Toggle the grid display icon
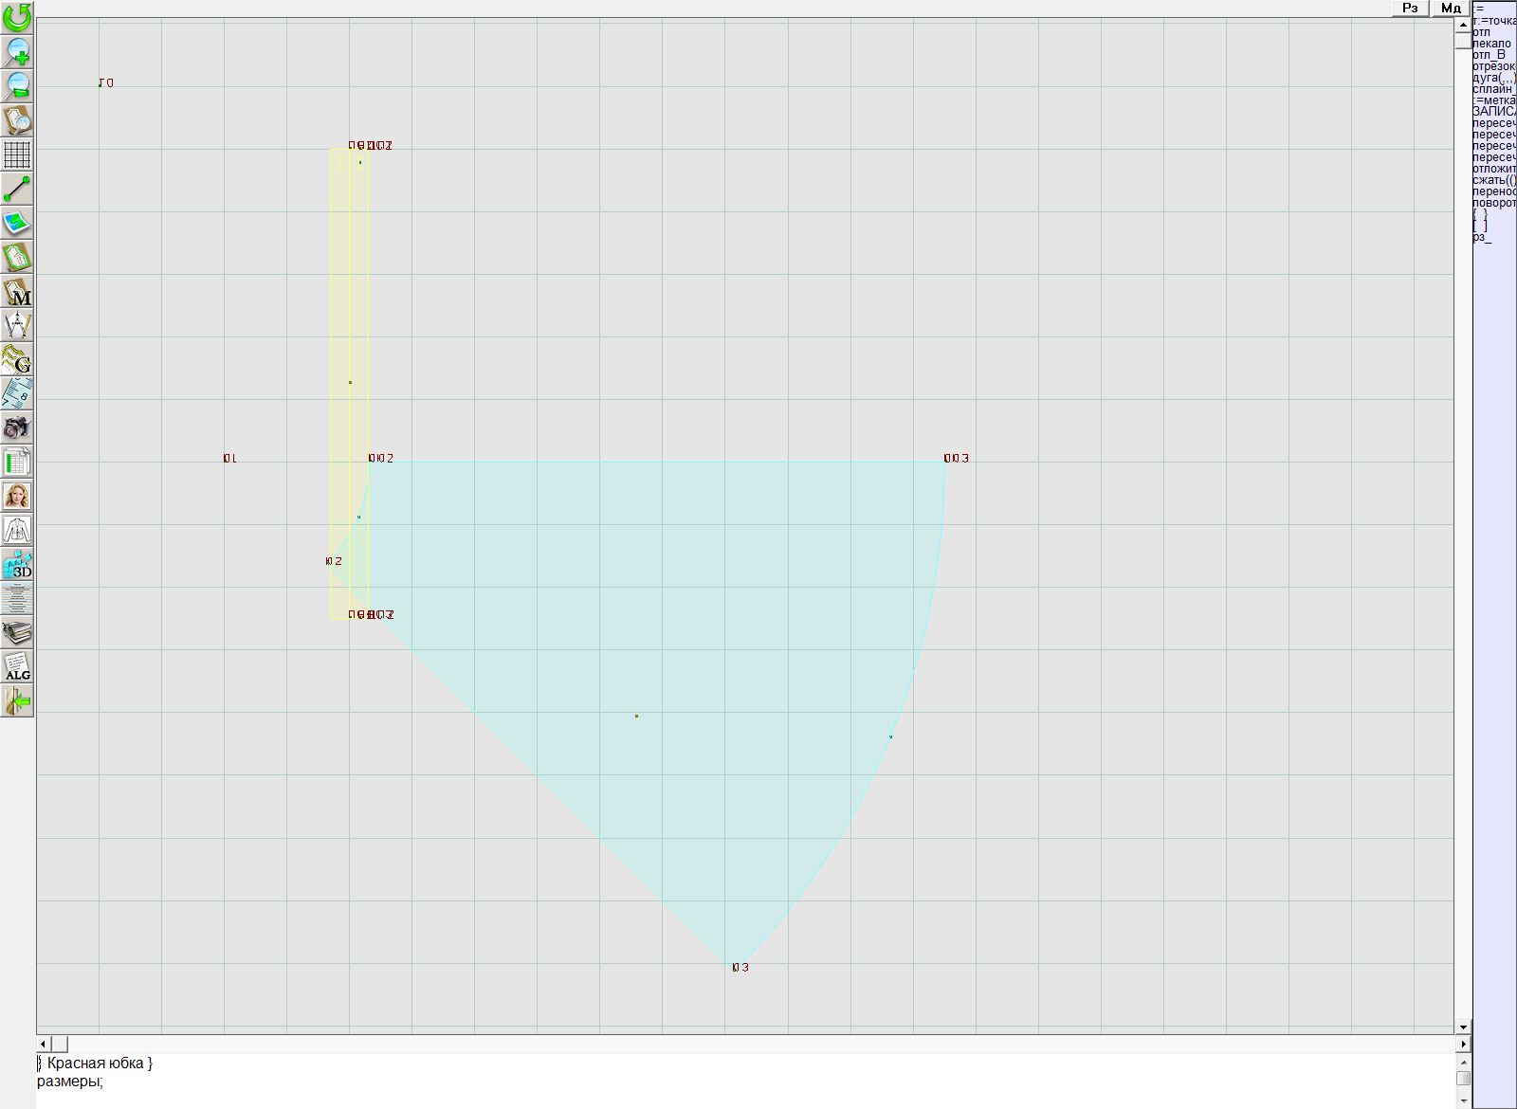This screenshot has width=1517, height=1109. [17, 155]
